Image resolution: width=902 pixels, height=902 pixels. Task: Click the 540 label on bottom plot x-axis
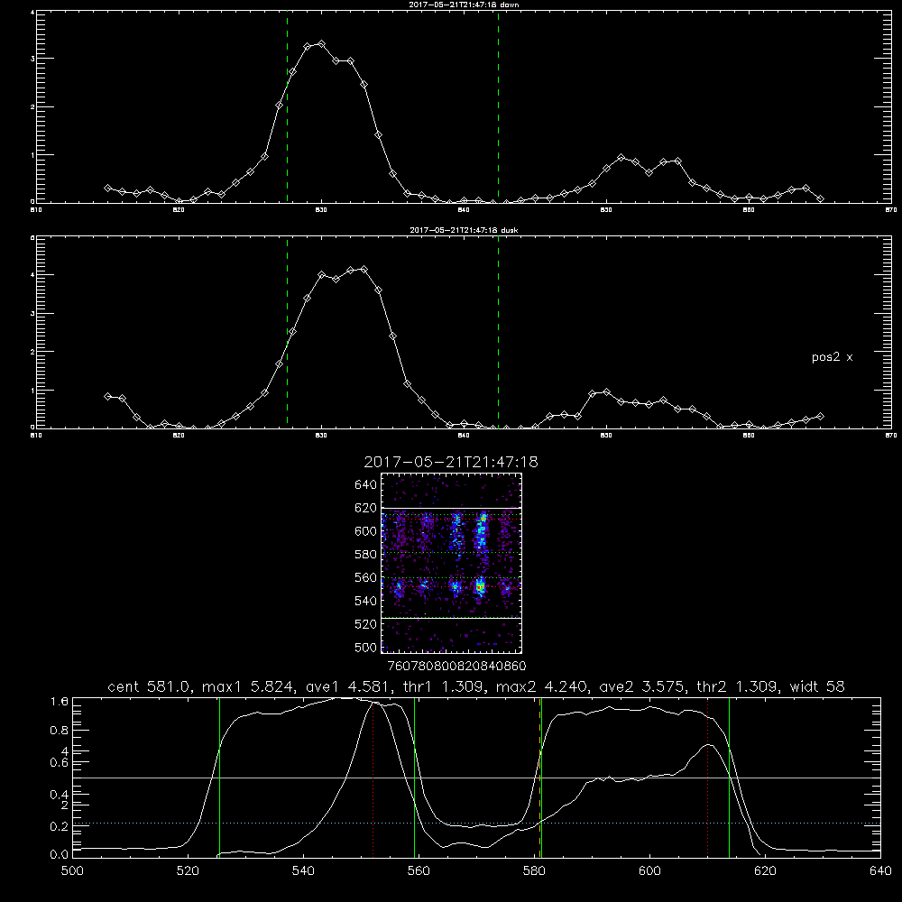point(303,871)
